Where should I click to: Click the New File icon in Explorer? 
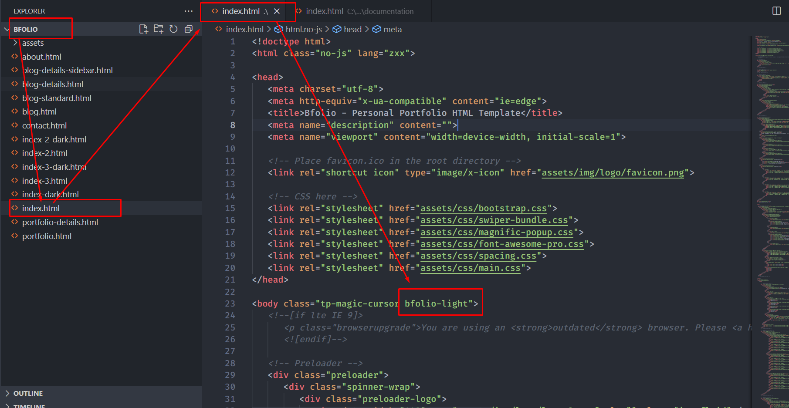(x=143, y=29)
